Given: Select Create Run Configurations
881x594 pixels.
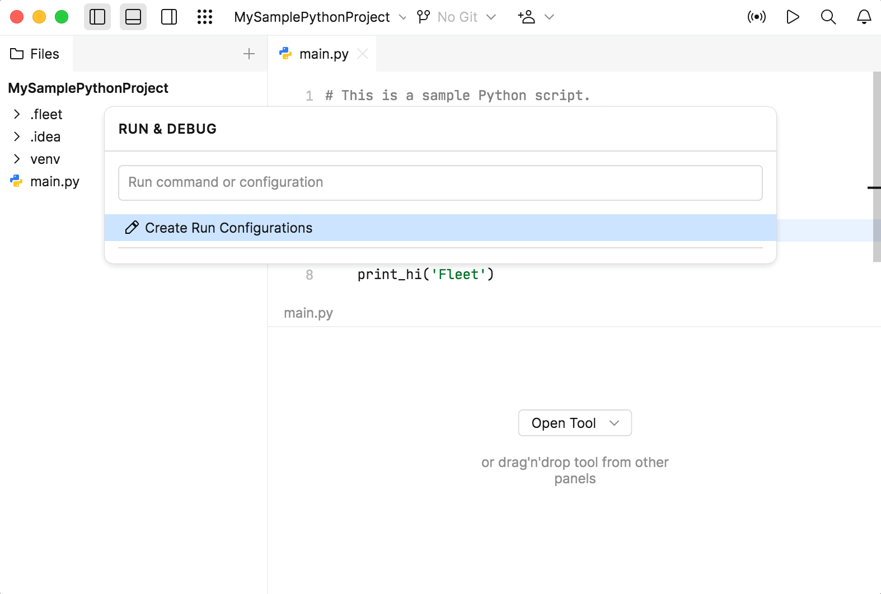Looking at the screenshot, I should (x=228, y=228).
